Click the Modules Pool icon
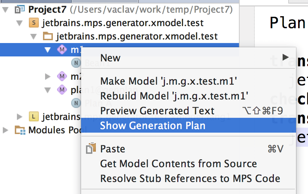308x194 pixels. 20,130
